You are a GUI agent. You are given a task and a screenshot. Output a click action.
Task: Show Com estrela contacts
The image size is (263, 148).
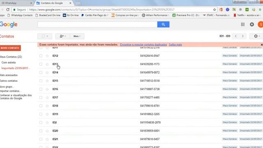[9, 62]
